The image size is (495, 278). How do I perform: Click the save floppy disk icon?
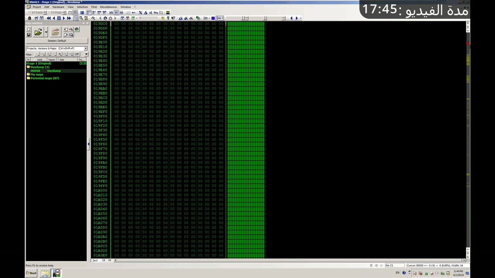[29, 35]
